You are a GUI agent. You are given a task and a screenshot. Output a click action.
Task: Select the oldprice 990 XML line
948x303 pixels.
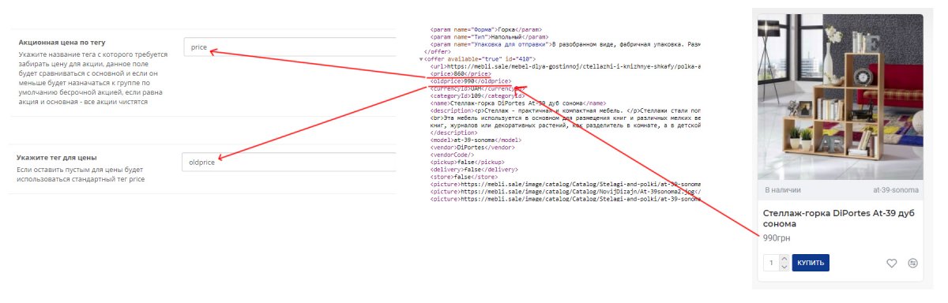pyautogui.click(x=471, y=80)
